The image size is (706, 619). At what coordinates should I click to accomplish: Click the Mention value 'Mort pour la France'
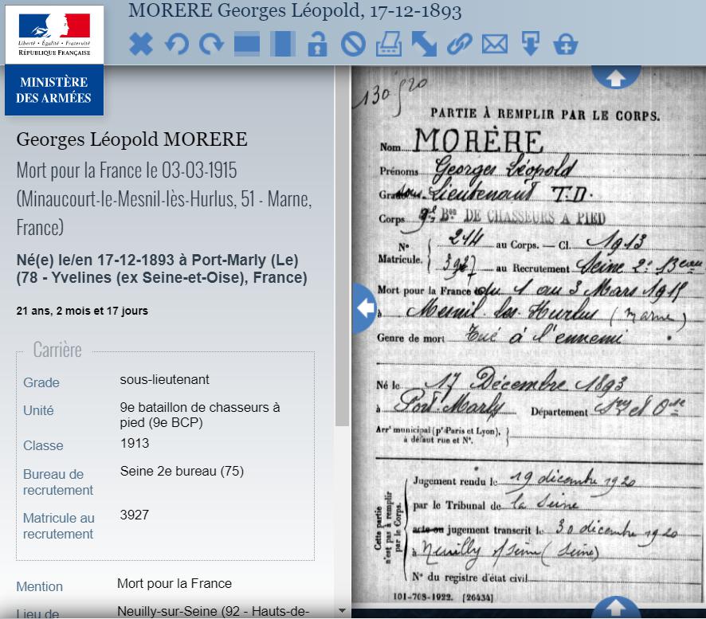[x=175, y=583]
